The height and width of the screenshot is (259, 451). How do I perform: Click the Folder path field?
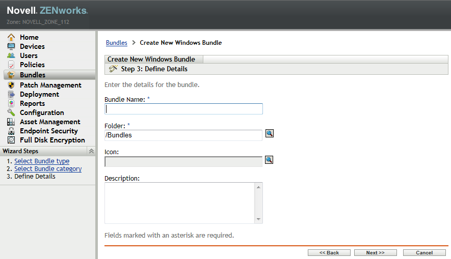[x=183, y=135]
